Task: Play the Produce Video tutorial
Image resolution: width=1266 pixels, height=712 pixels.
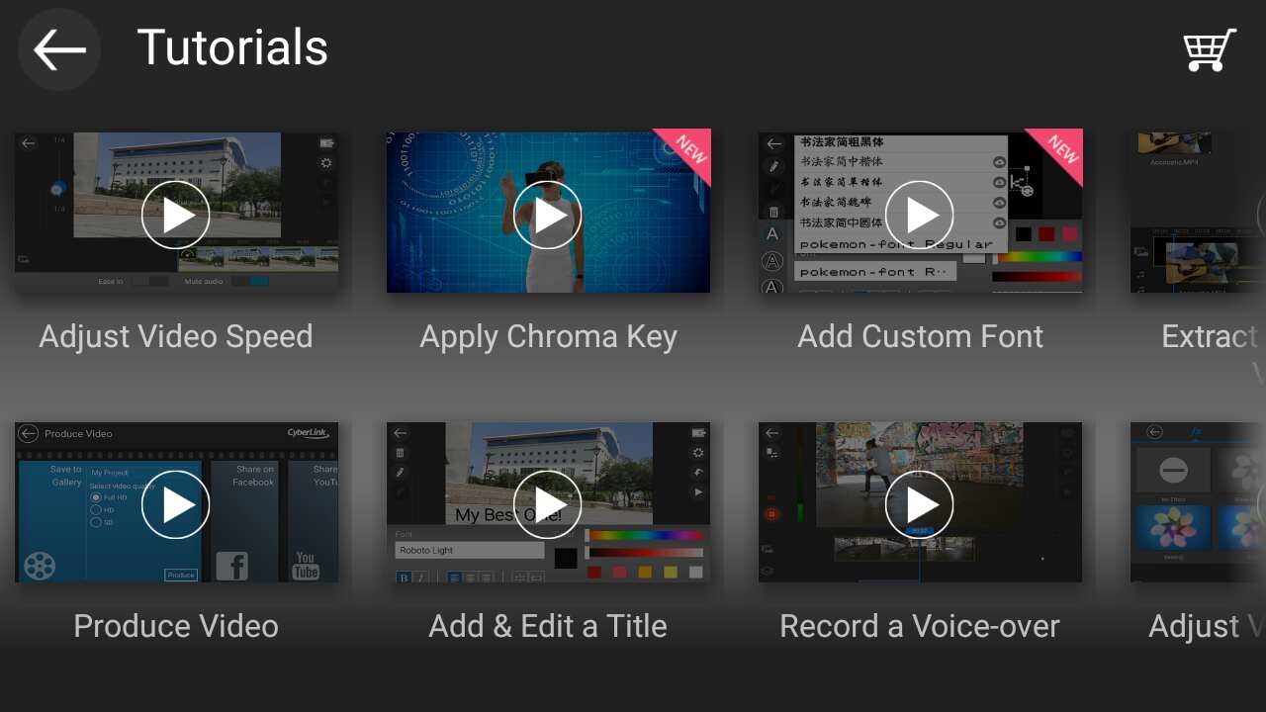Action: coord(175,504)
